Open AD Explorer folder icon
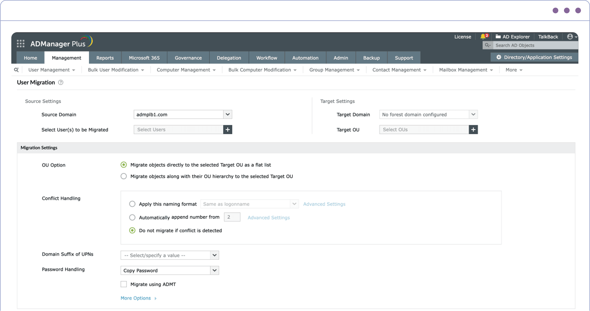Screen dimensions: 590x311 pyautogui.click(x=498, y=37)
